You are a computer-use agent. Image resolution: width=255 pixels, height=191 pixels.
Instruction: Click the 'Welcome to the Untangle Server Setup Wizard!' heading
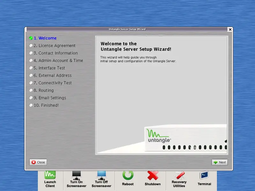[x=136, y=46]
